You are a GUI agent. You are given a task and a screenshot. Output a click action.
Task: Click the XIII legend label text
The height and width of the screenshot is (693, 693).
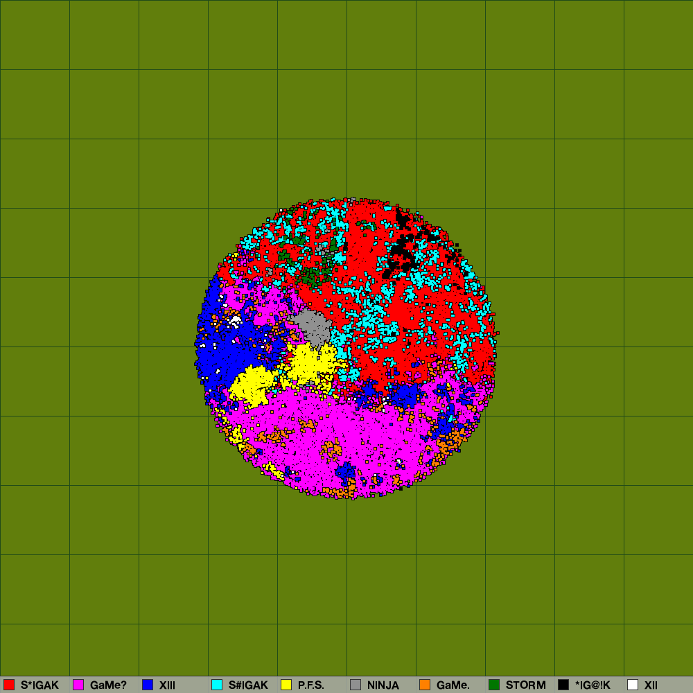coord(167,685)
